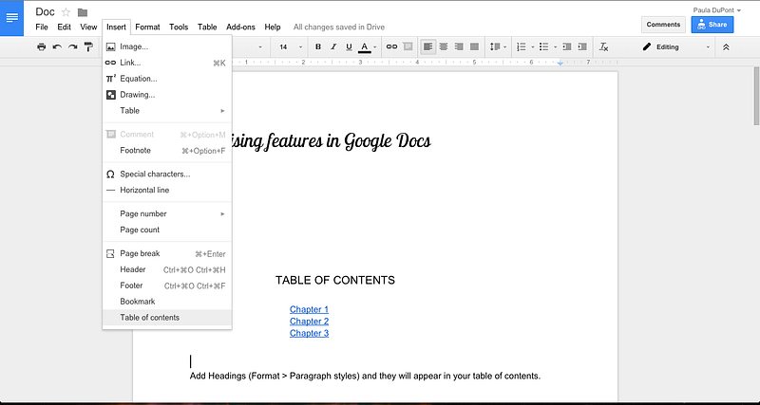This screenshot has height=405, width=760.
Task: Open the Add-ons menu
Action: (x=240, y=28)
